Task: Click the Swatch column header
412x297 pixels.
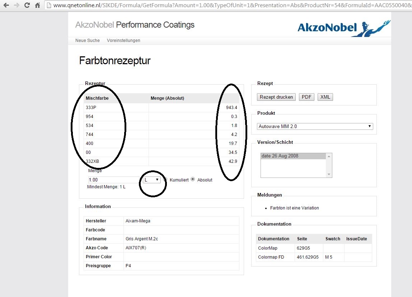Action: pos(333,239)
